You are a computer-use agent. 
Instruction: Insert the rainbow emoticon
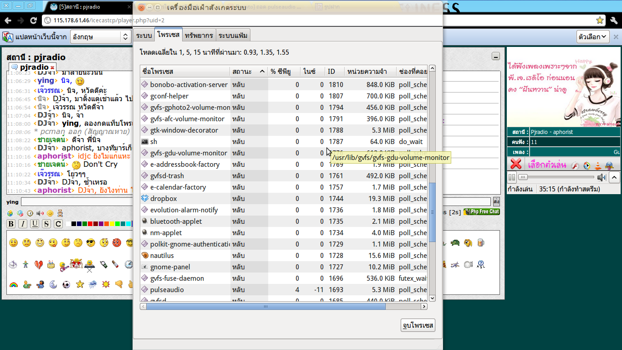point(13,284)
